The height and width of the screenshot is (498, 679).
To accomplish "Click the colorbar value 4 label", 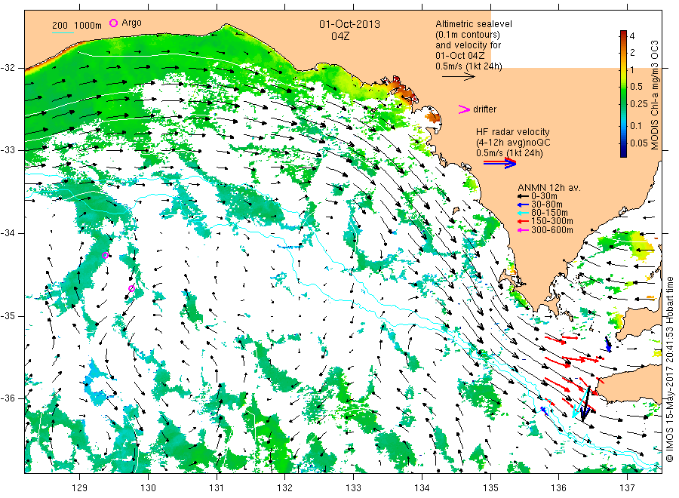I will click(x=632, y=36).
